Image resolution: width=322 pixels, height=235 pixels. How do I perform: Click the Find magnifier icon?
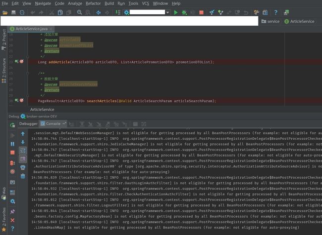point(79,12)
